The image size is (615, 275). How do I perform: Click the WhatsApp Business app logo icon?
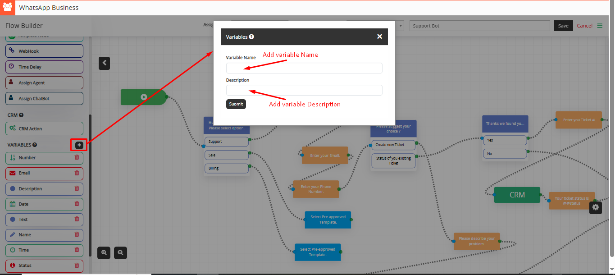point(8,8)
